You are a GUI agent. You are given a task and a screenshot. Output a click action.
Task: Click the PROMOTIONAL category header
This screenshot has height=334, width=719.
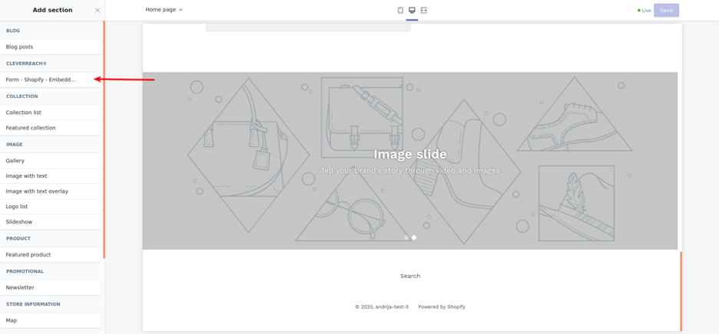point(25,271)
